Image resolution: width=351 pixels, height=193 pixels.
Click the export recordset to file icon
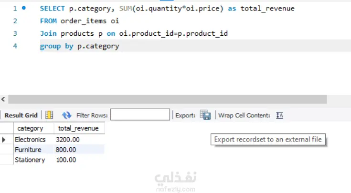click(205, 115)
